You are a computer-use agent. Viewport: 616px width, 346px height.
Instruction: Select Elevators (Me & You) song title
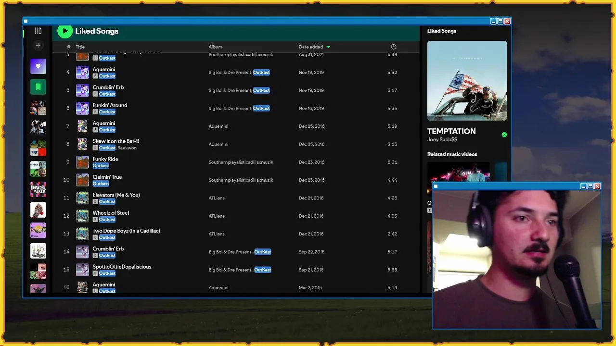(116, 195)
